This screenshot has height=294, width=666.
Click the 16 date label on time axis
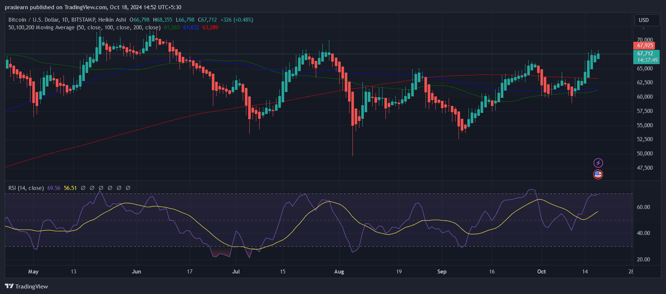(x=492, y=272)
